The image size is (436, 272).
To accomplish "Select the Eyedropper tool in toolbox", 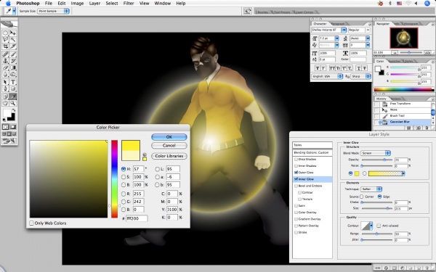I will coord(13,96).
